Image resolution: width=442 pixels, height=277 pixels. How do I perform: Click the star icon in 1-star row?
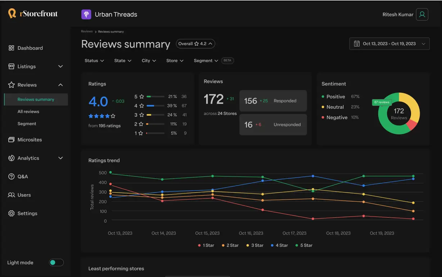click(x=140, y=133)
